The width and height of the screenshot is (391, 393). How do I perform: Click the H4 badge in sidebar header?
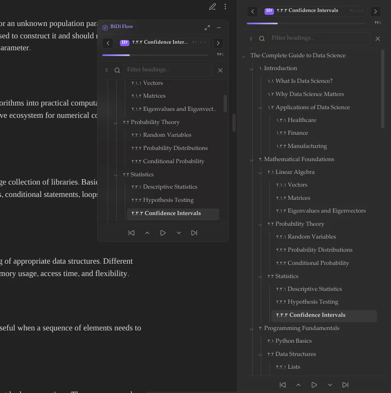(x=269, y=11)
